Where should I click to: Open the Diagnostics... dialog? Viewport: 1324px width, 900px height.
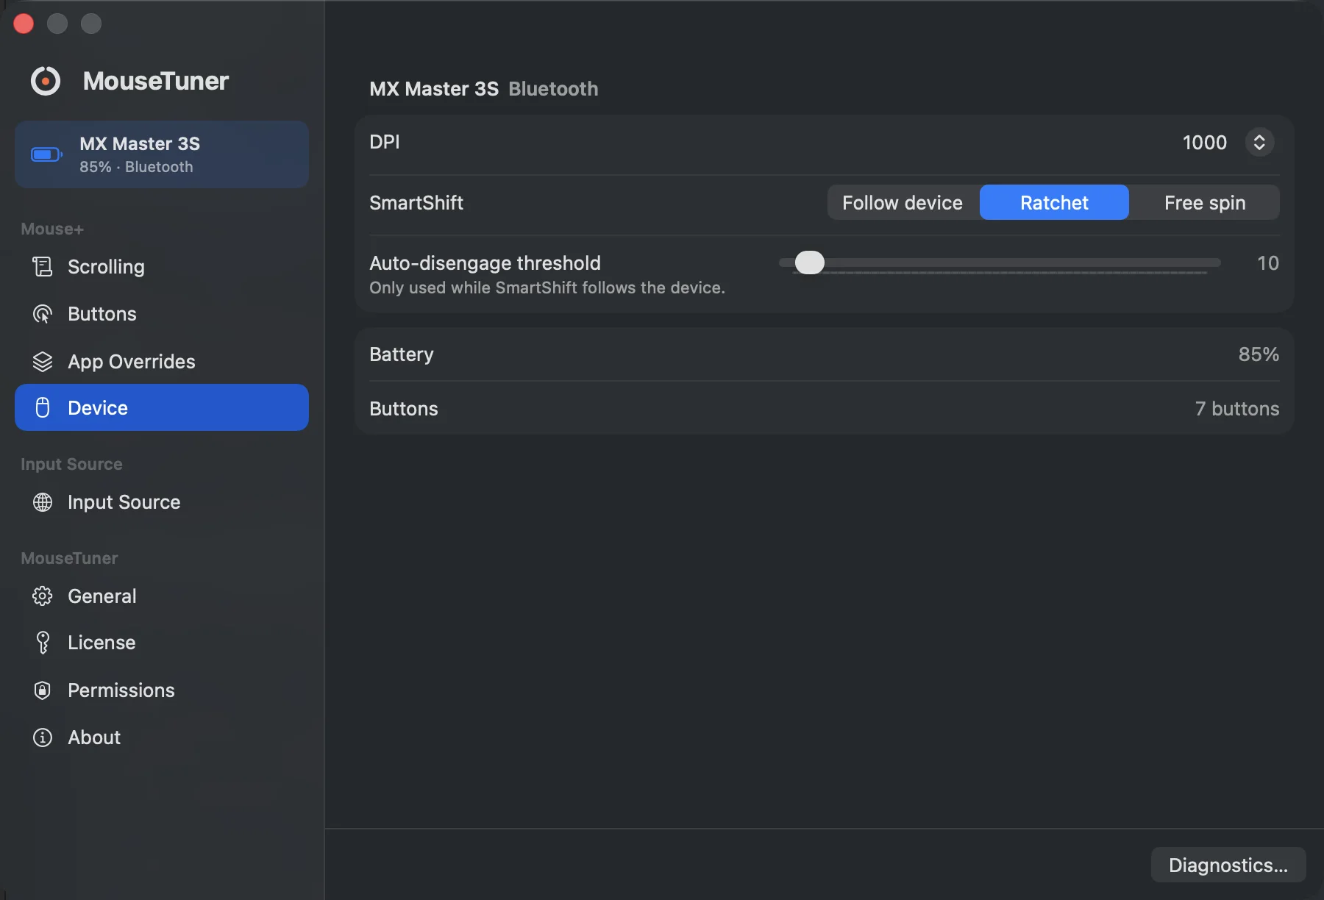click(x=1228, y=865)
